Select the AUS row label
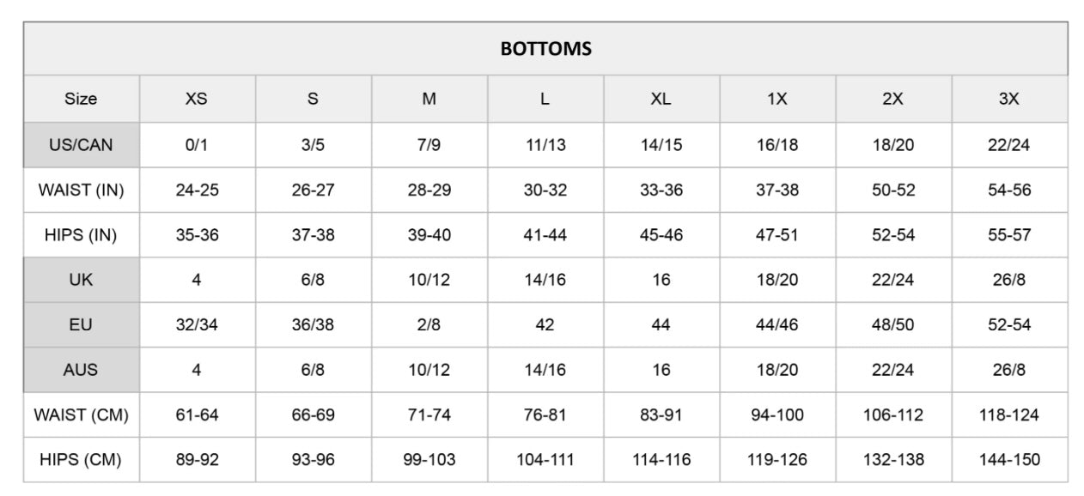The image size is (1084, 496). coord(81,370)
